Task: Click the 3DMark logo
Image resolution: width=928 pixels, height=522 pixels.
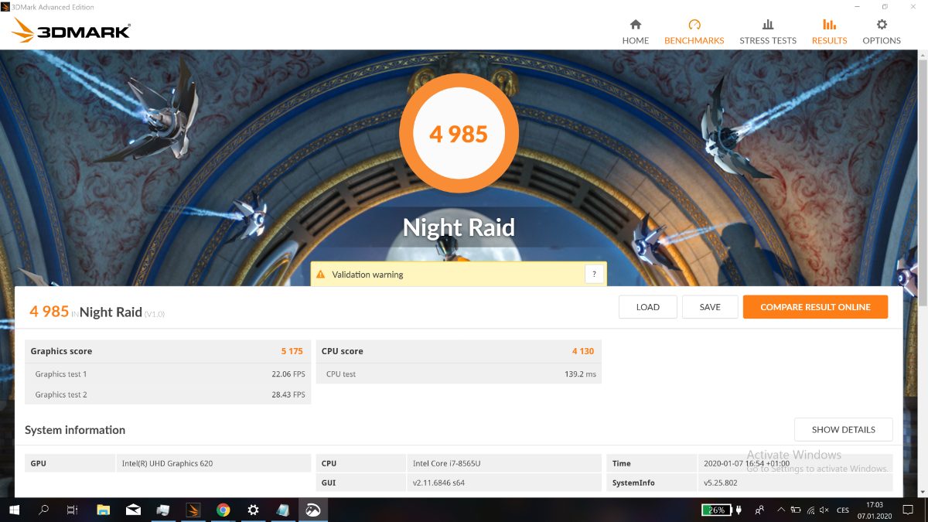Action: pyautogui.click(x=71, y=30)
